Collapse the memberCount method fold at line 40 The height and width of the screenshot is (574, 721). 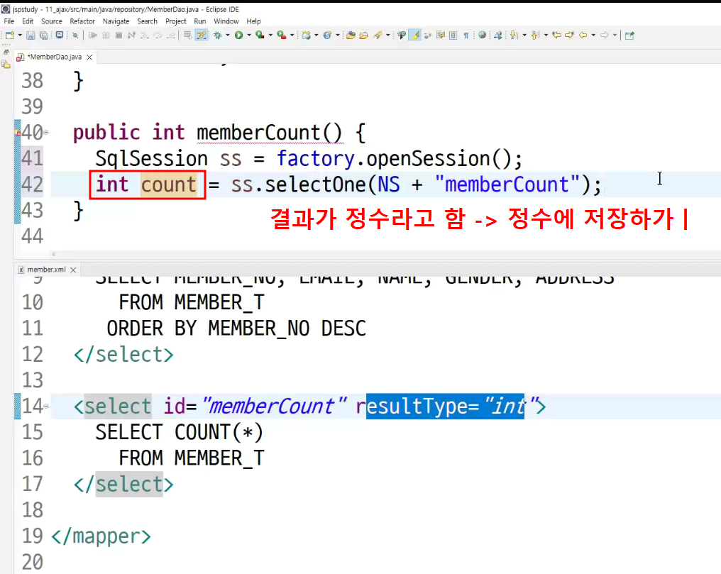pos(46,133)
